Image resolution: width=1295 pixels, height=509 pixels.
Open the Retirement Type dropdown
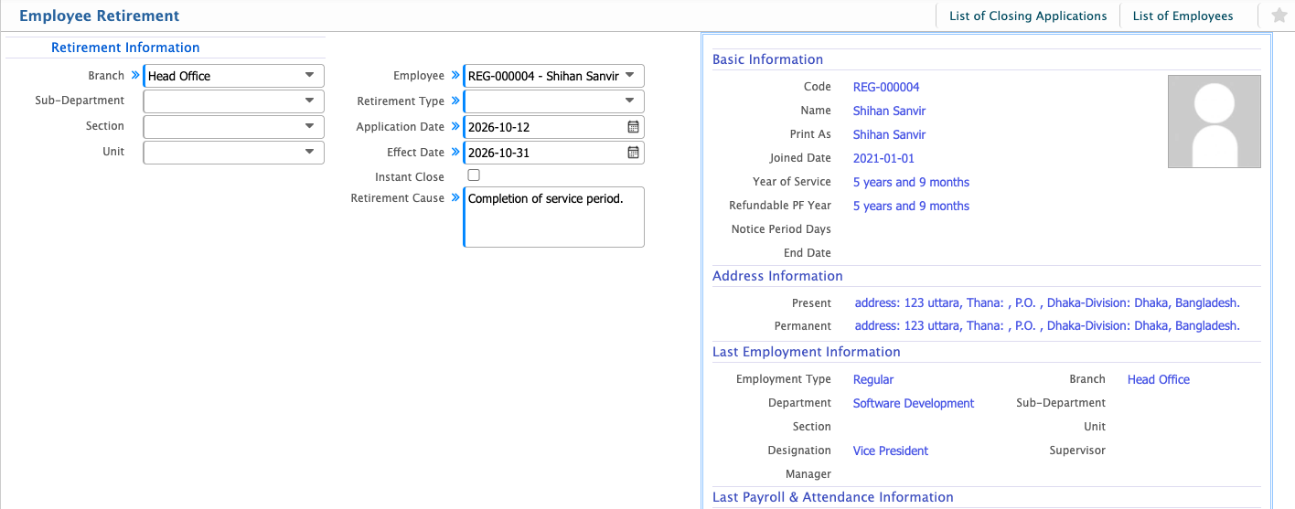coord(554,101)
